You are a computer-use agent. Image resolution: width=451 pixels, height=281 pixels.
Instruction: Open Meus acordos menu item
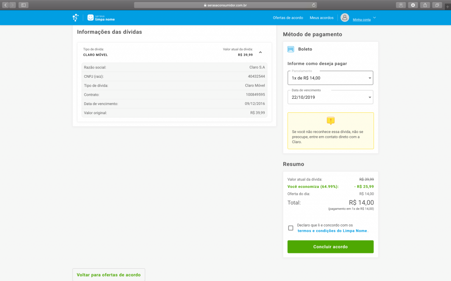322,18
